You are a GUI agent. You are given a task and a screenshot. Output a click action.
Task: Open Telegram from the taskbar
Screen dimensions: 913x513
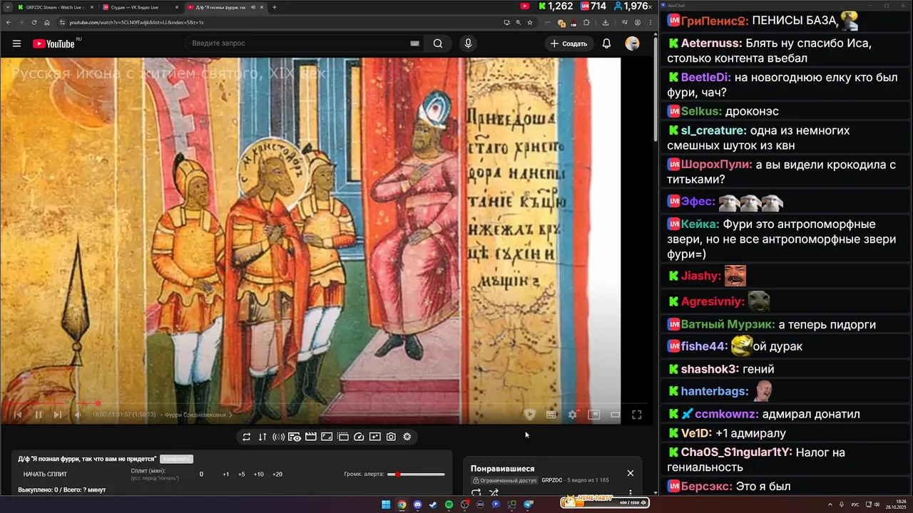[528, 504]
